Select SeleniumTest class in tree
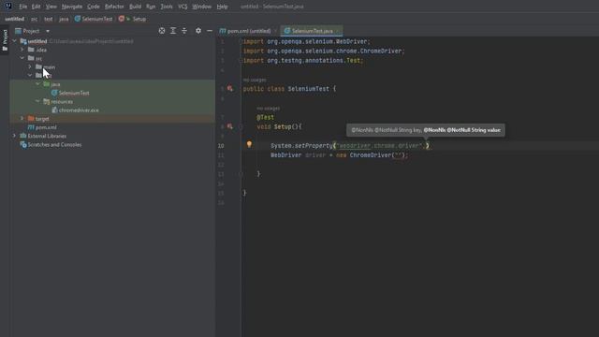 (74, 93)
